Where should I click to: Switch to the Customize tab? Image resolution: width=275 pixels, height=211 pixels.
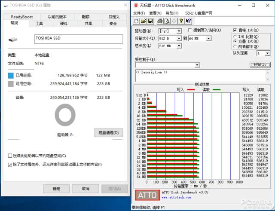click(x=114, y=17)
